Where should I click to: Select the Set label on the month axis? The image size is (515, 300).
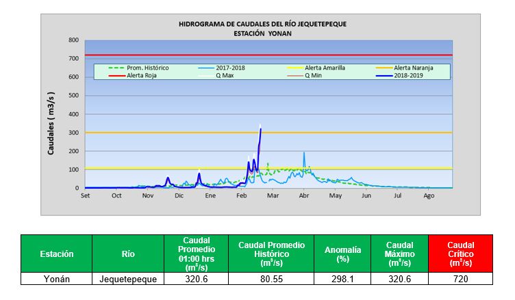click(86, 196)
